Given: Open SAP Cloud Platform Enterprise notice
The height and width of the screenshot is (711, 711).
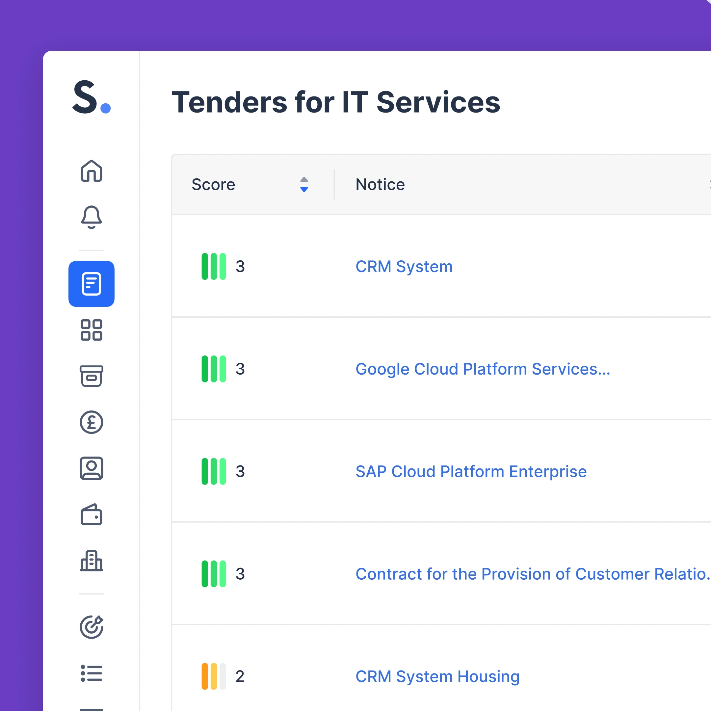Looking at the screenshot, I should [471, 471].
